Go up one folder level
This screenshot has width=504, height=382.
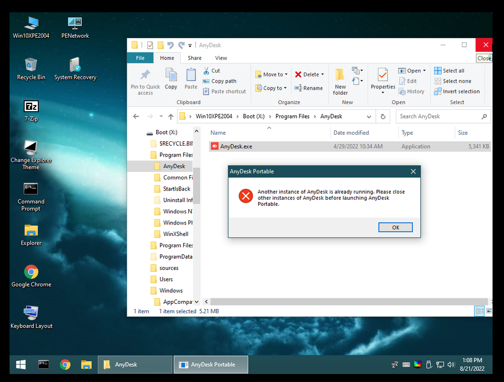click(171, 117)
